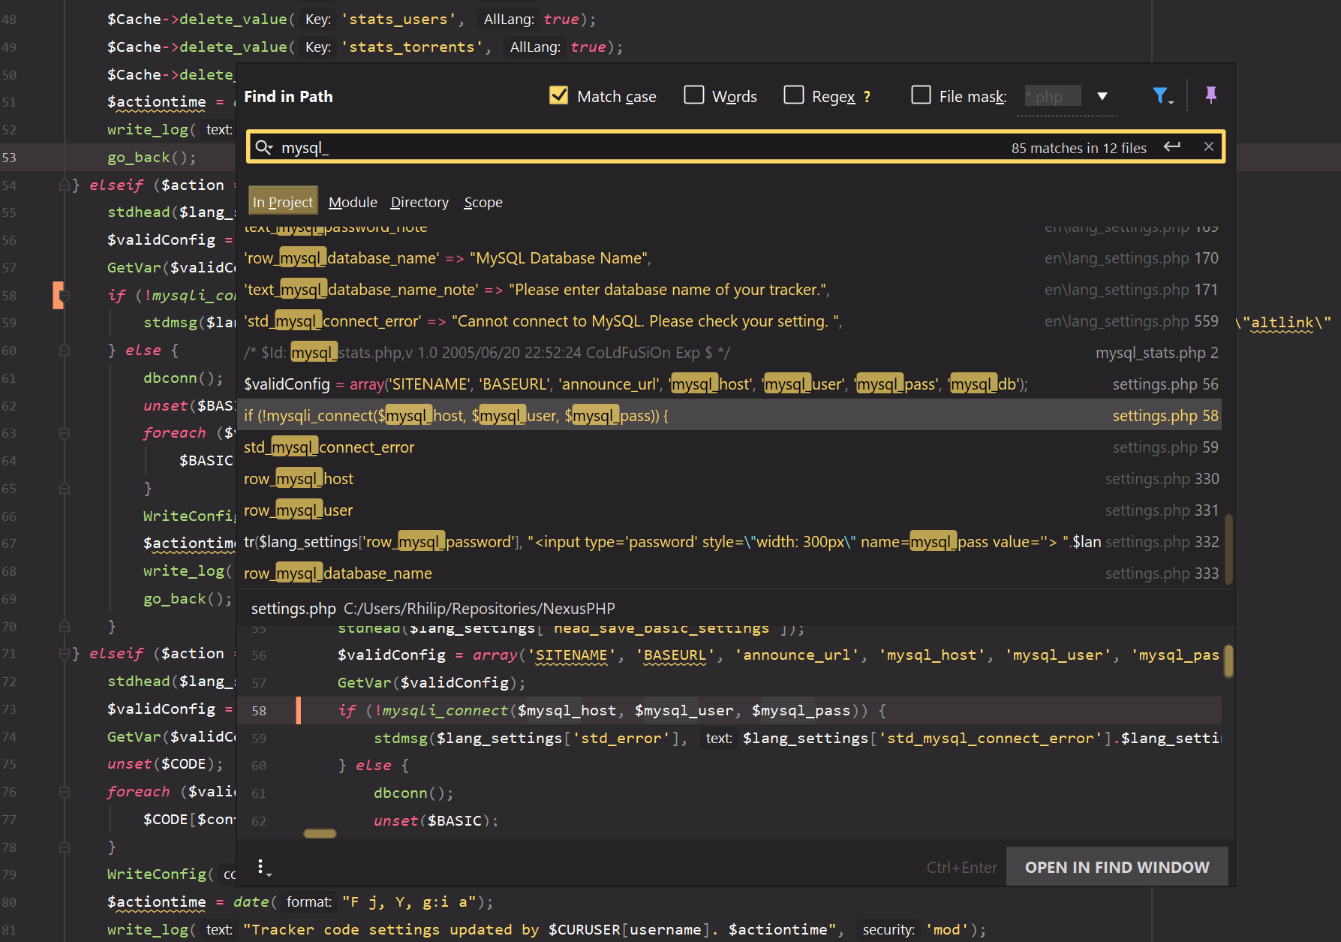Collapse the fold marker on line 71
Viewport: 1341px width, 942px height.
[x=65, y=654]
